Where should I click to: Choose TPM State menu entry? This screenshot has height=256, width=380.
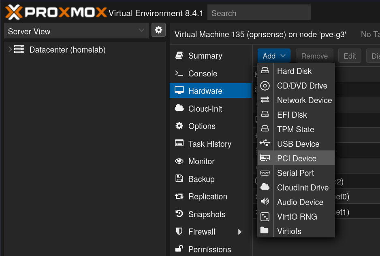pos(295,129)
